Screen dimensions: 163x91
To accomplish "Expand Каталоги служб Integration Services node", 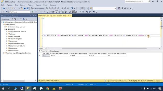I will [x=3, y=53].
